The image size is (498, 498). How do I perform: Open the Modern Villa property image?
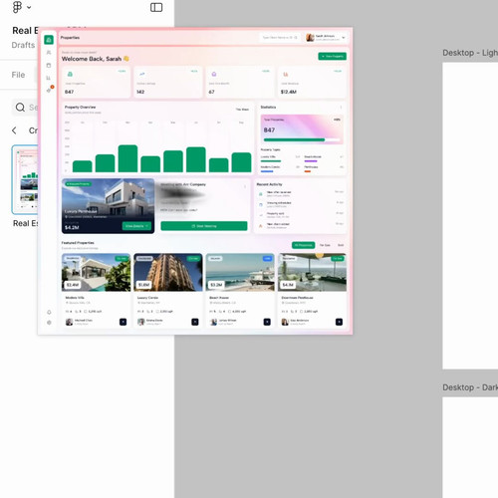coord(96,272)
